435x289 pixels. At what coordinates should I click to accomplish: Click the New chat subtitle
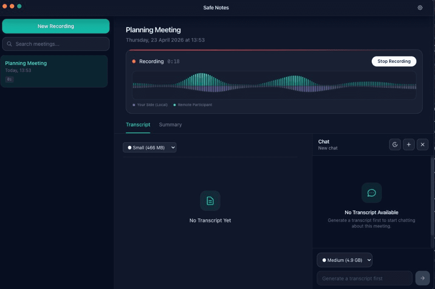point(328,148)
